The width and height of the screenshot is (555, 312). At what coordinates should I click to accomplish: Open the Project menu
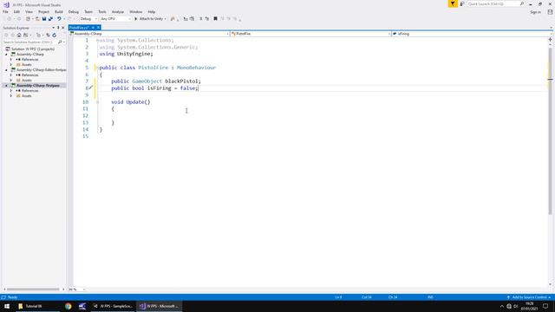[x=43, y=12]
